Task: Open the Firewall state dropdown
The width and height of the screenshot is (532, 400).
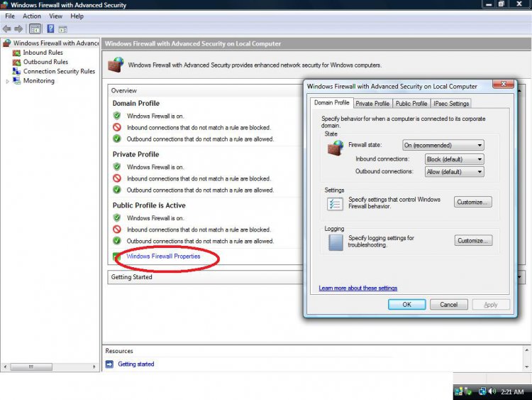Action: pyautogui.click(x=443, y=145)
